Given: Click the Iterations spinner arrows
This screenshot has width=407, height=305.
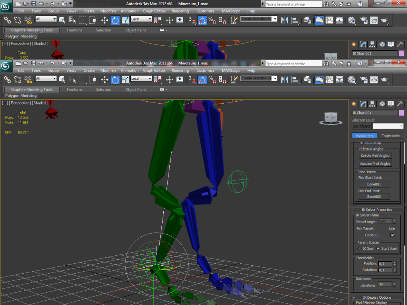Looking at the screenshot, I should (x=394, y=284).
